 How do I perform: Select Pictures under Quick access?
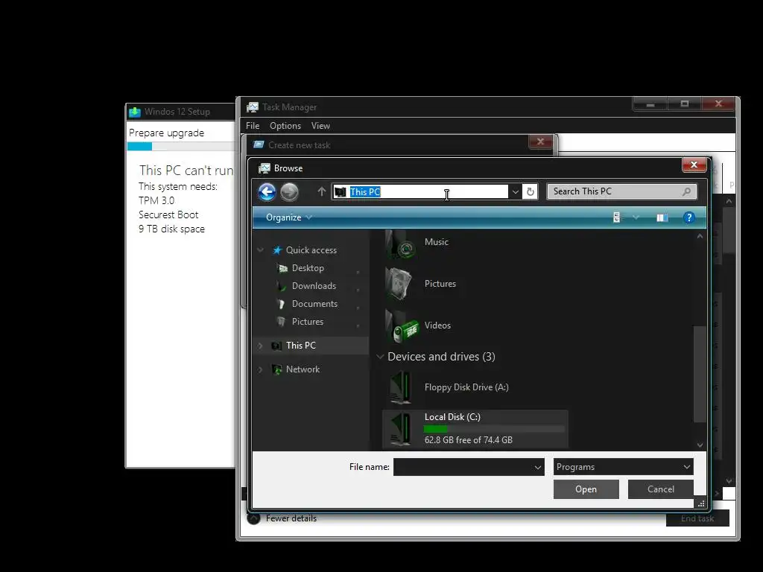pos(307,322)
